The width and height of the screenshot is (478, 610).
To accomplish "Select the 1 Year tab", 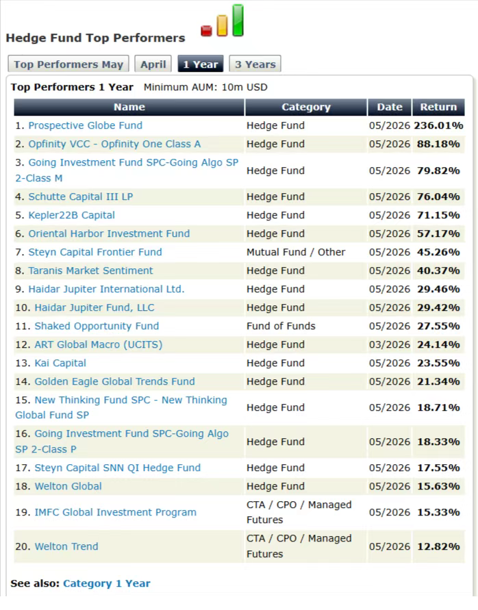I will pyautogui.click(x=201, y=64).
